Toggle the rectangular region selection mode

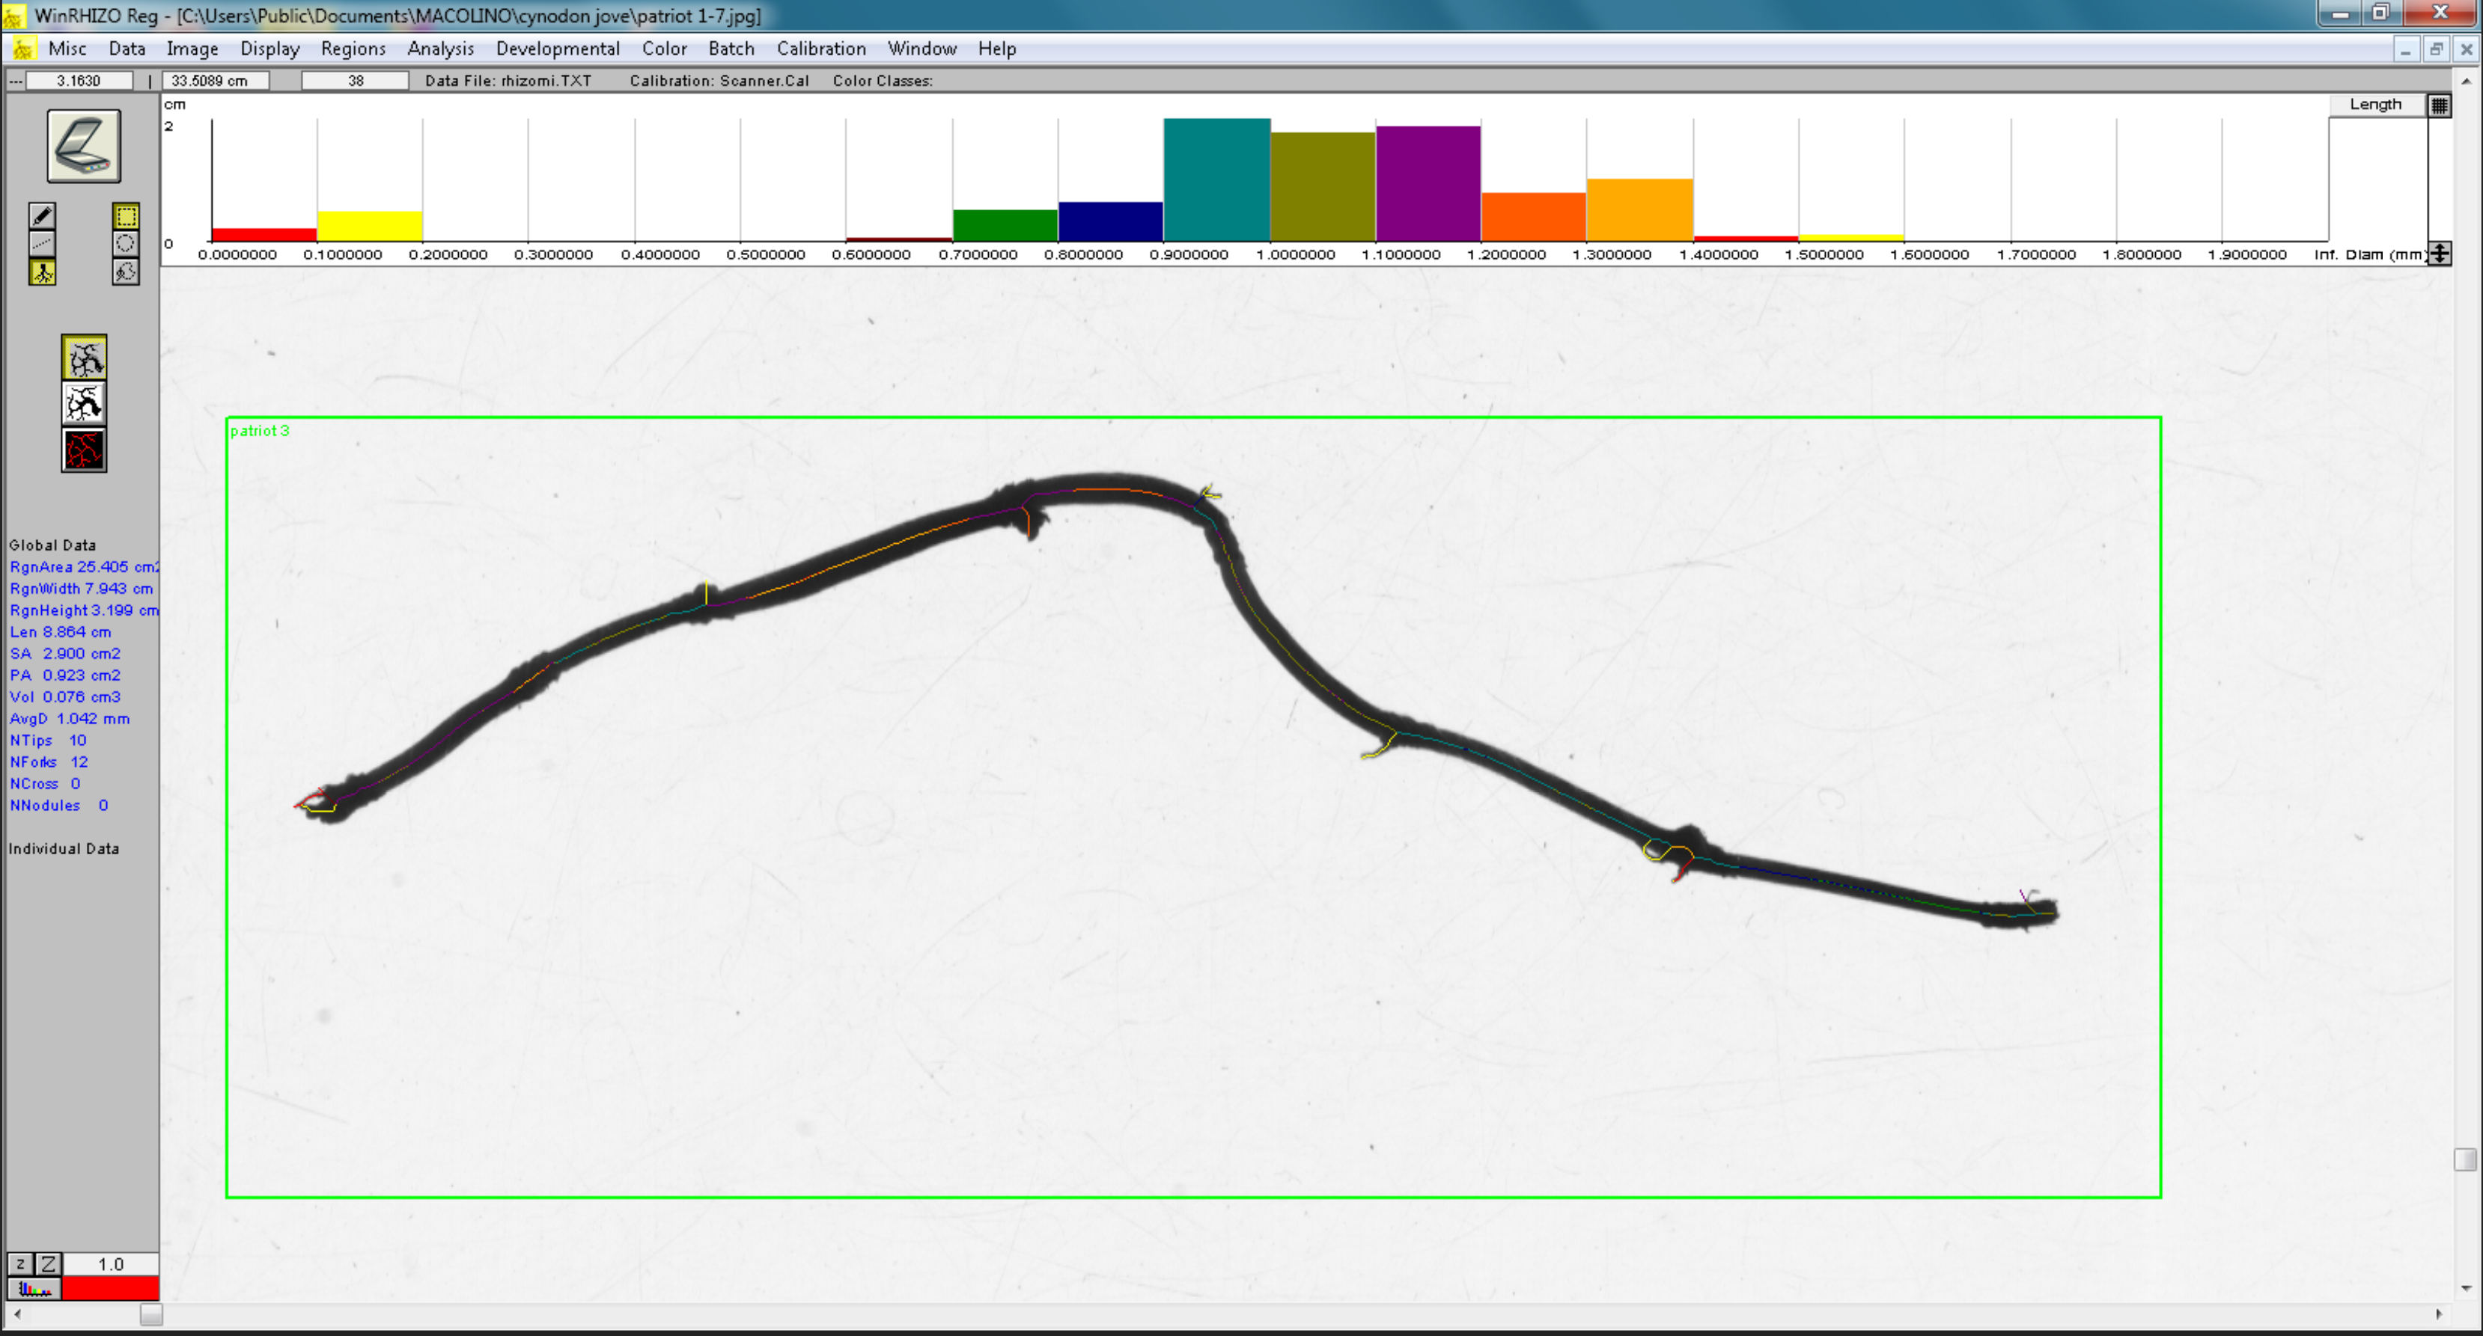pyautogui.click(x=125, y=215)
